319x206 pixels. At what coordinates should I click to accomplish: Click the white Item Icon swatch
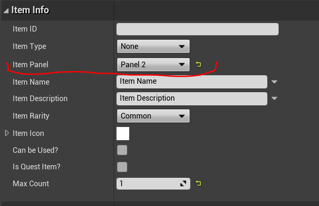[123, 134]
